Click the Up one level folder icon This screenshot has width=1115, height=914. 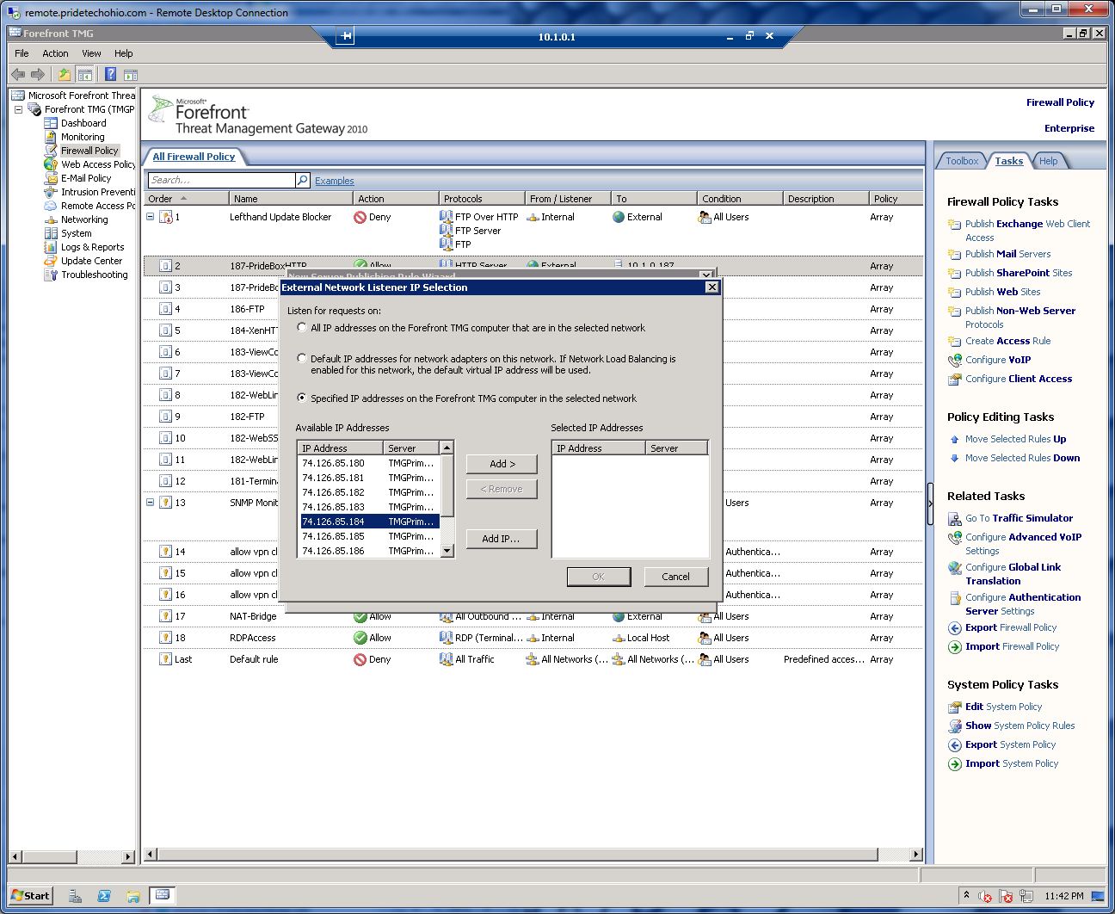(65, 75)
